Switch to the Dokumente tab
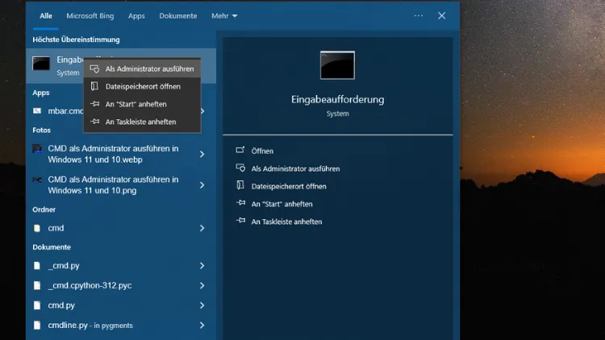This screenshot has height=340, width=605. coord(178,16)
